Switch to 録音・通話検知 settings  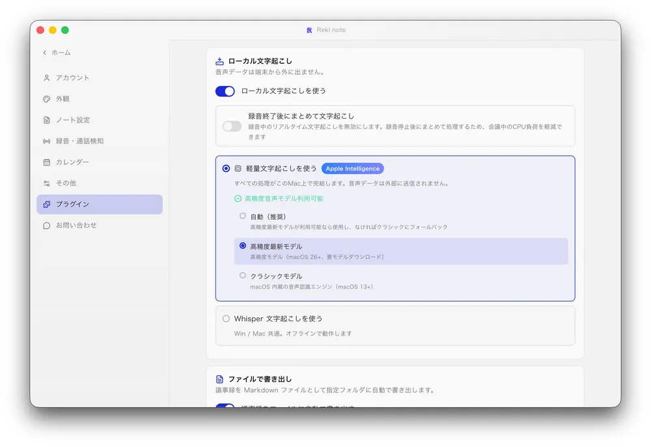point(100,141)
